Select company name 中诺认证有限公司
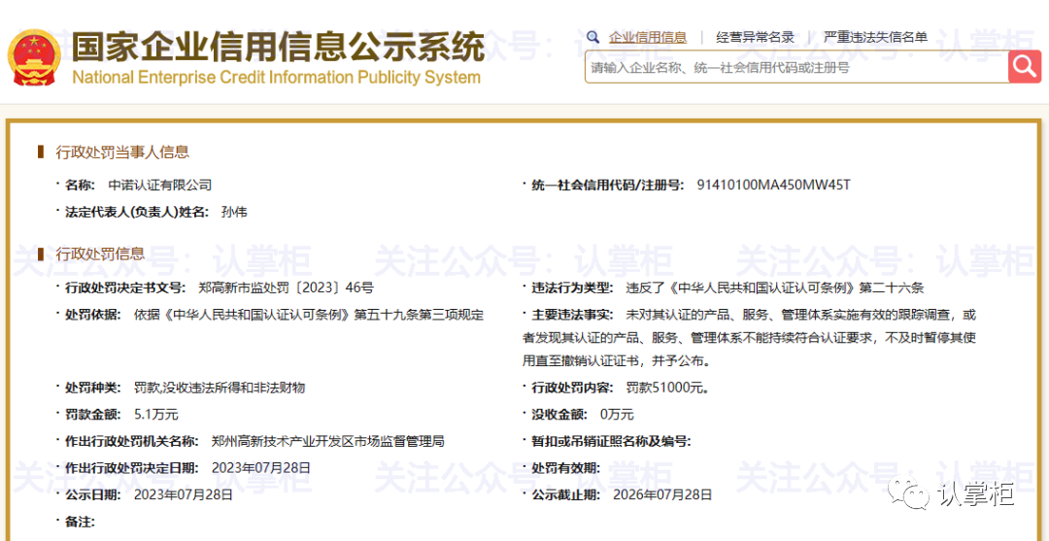 point(160,186)
